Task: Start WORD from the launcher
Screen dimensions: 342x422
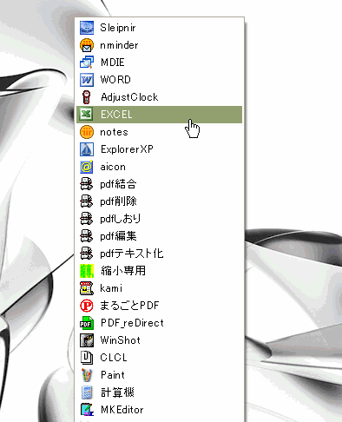Action: pyautogui.click(x=159, y=80)
